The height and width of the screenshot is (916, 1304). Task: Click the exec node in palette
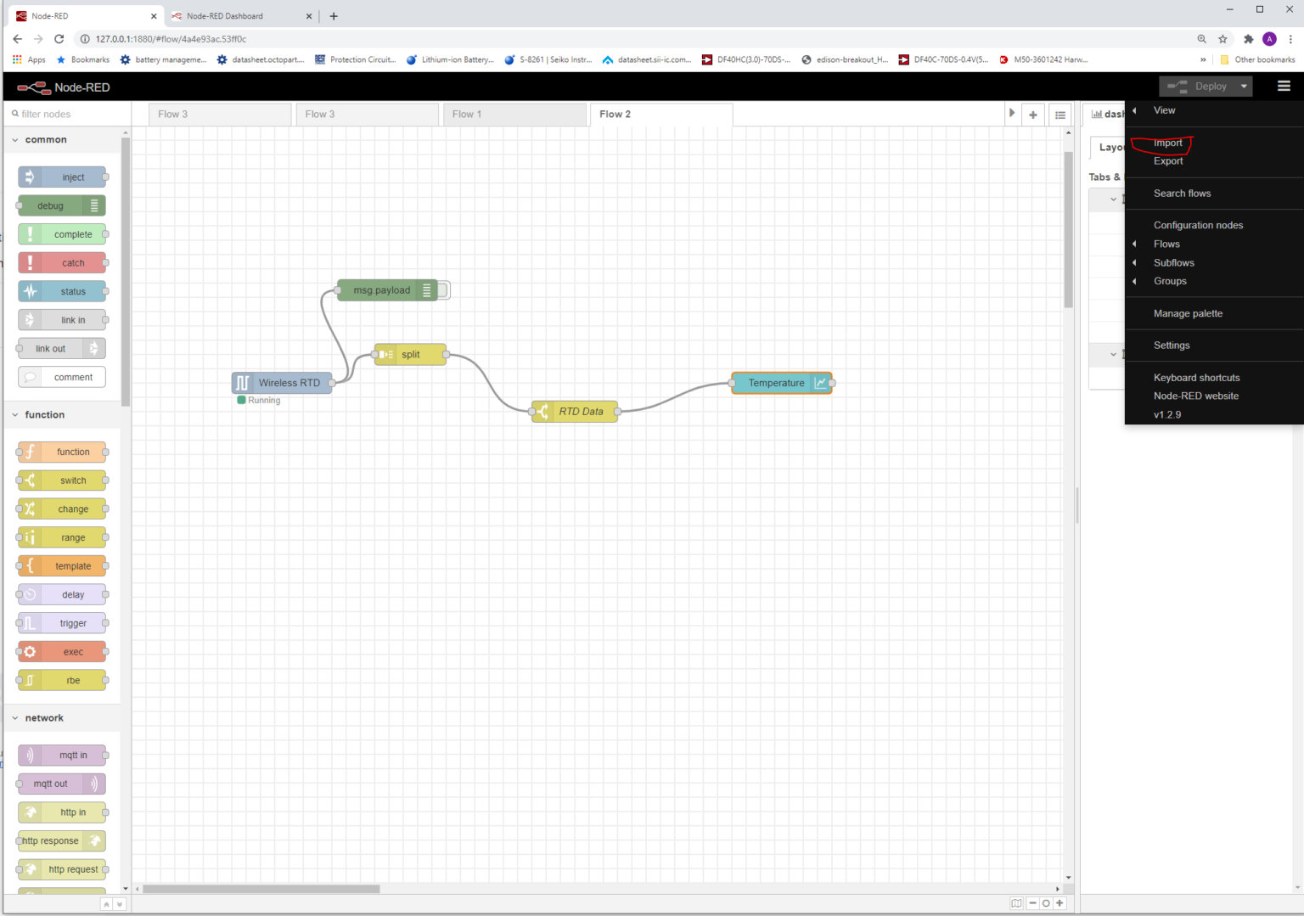click(62, 651)
